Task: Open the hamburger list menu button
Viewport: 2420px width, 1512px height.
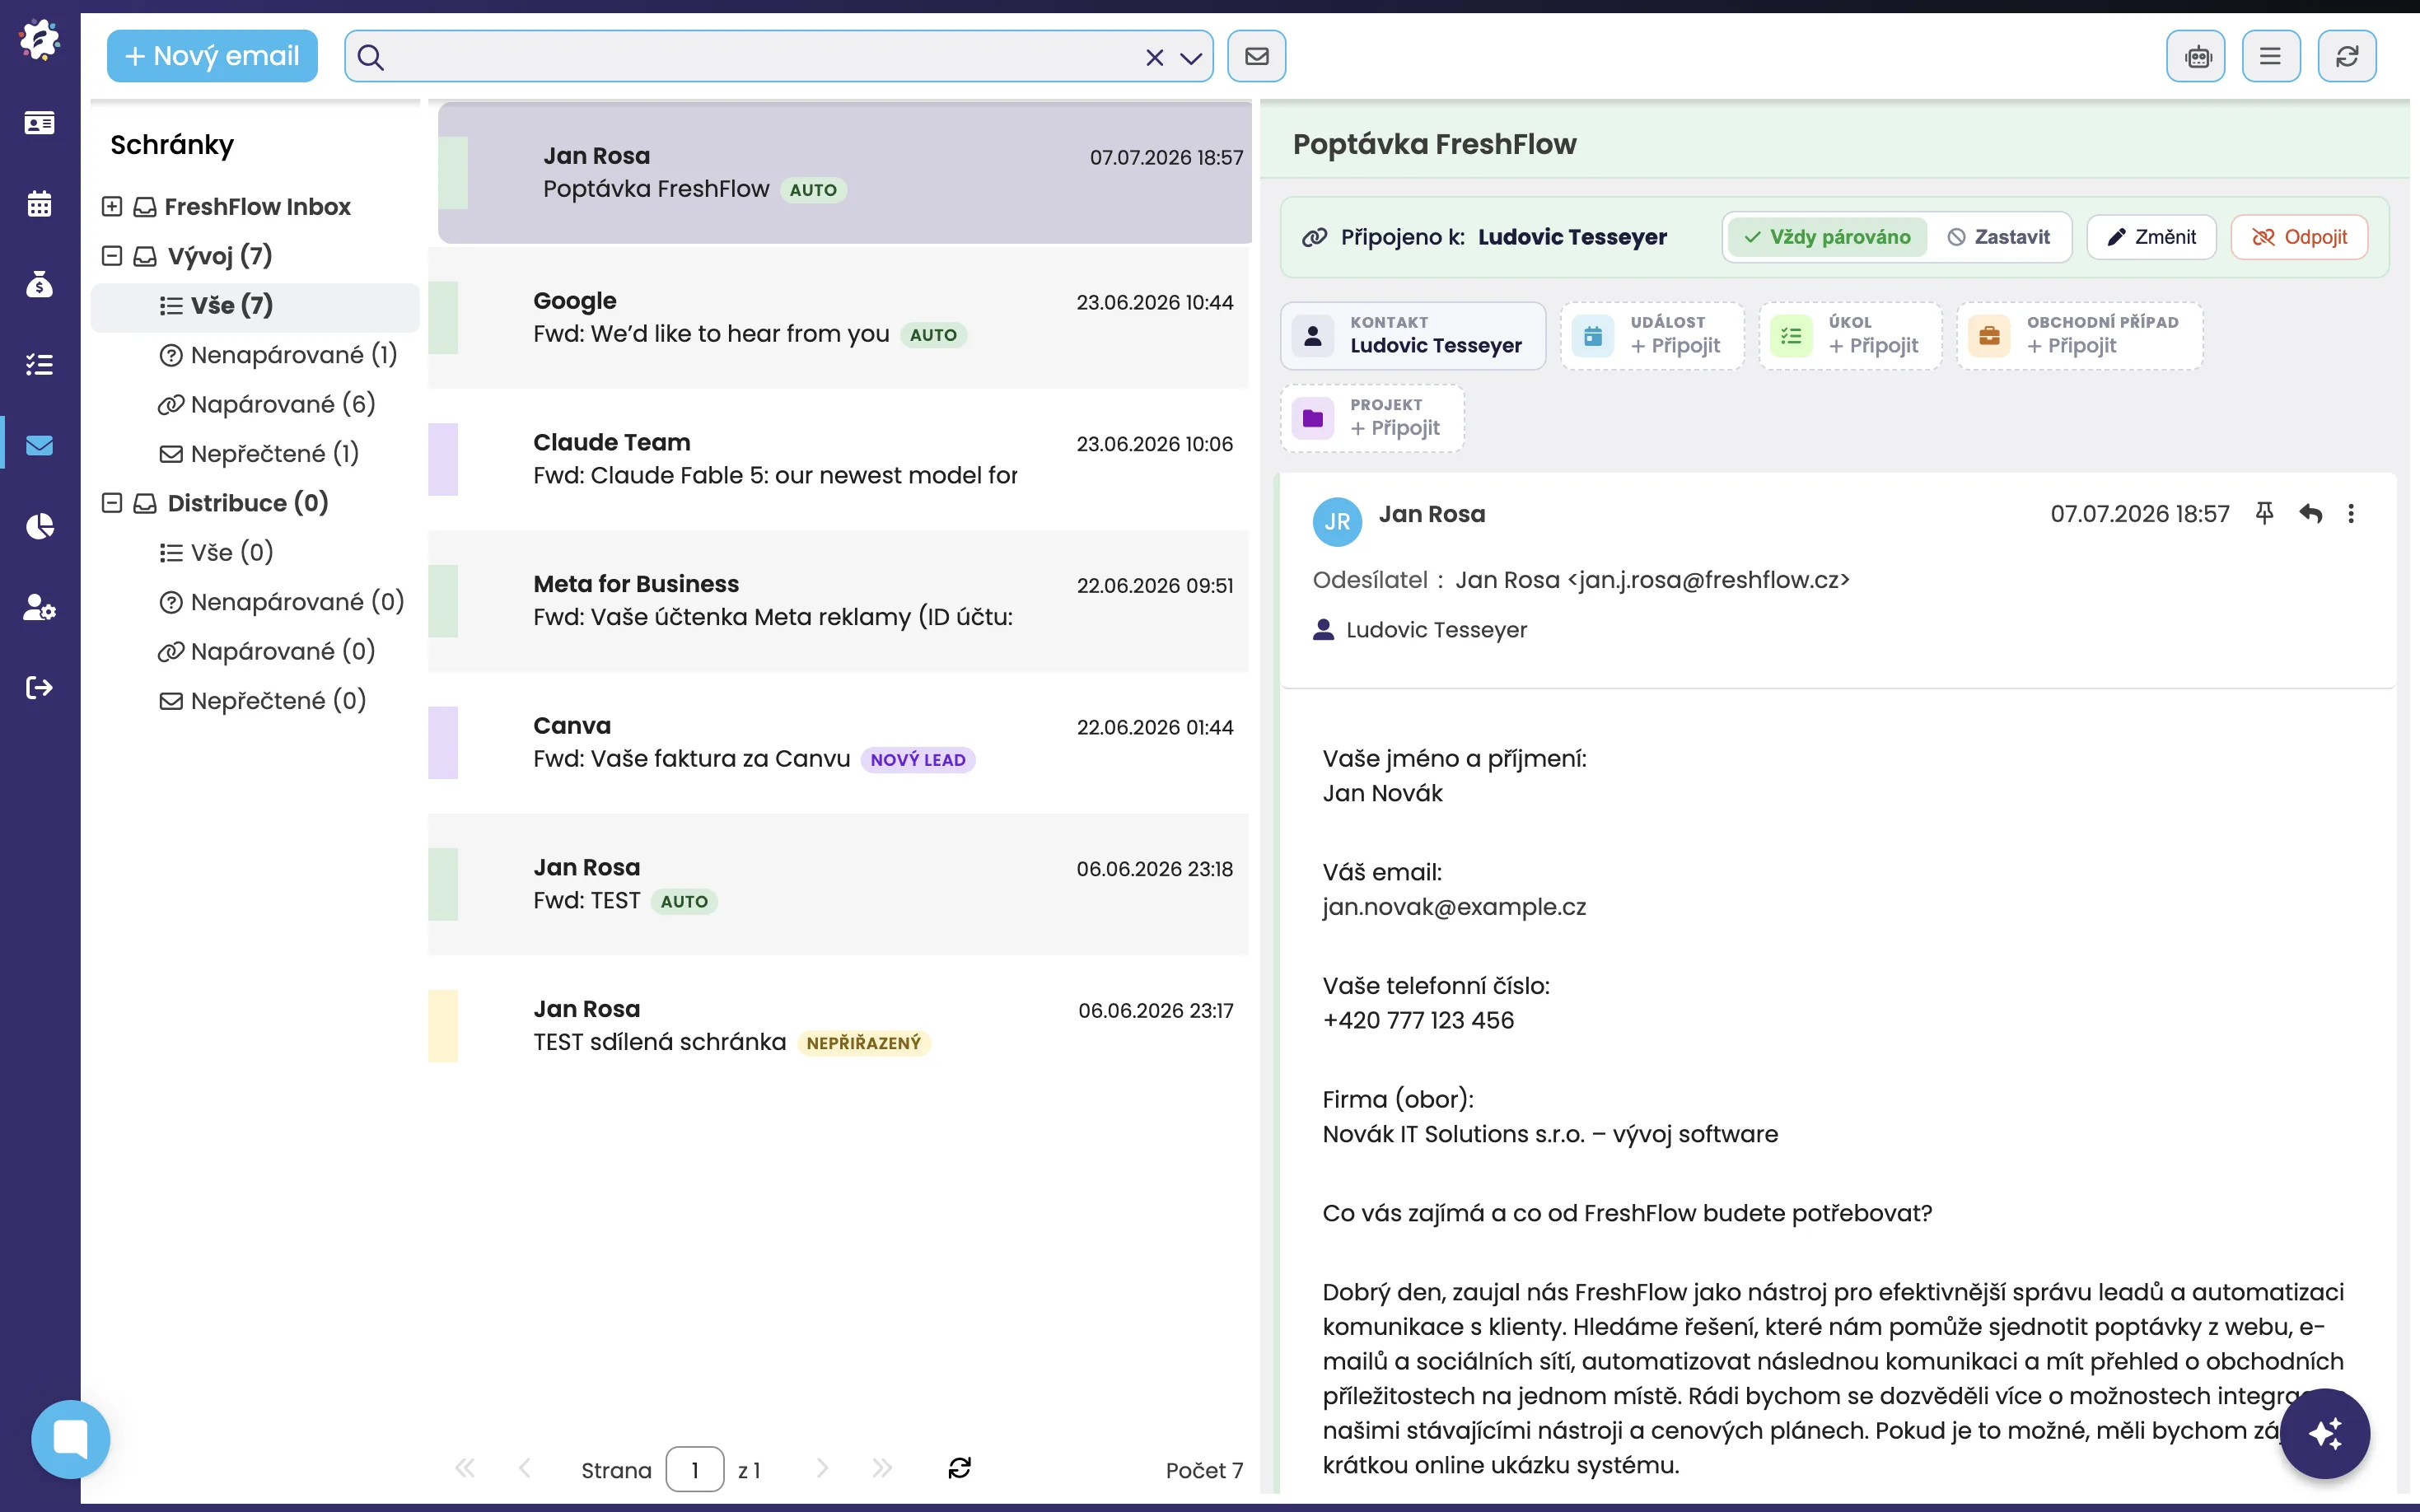Action: (x=2271, y=56)
